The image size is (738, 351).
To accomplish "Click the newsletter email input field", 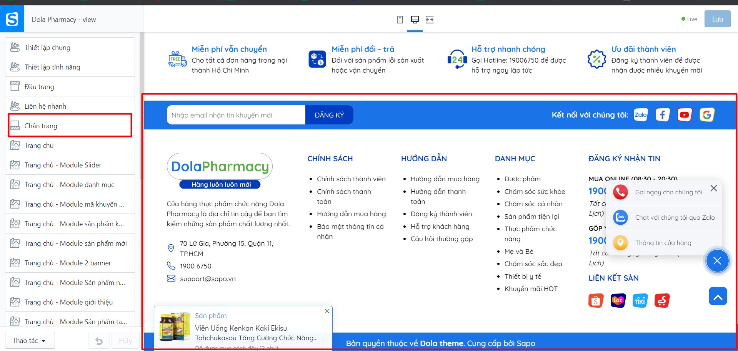I will click(236, 115).
